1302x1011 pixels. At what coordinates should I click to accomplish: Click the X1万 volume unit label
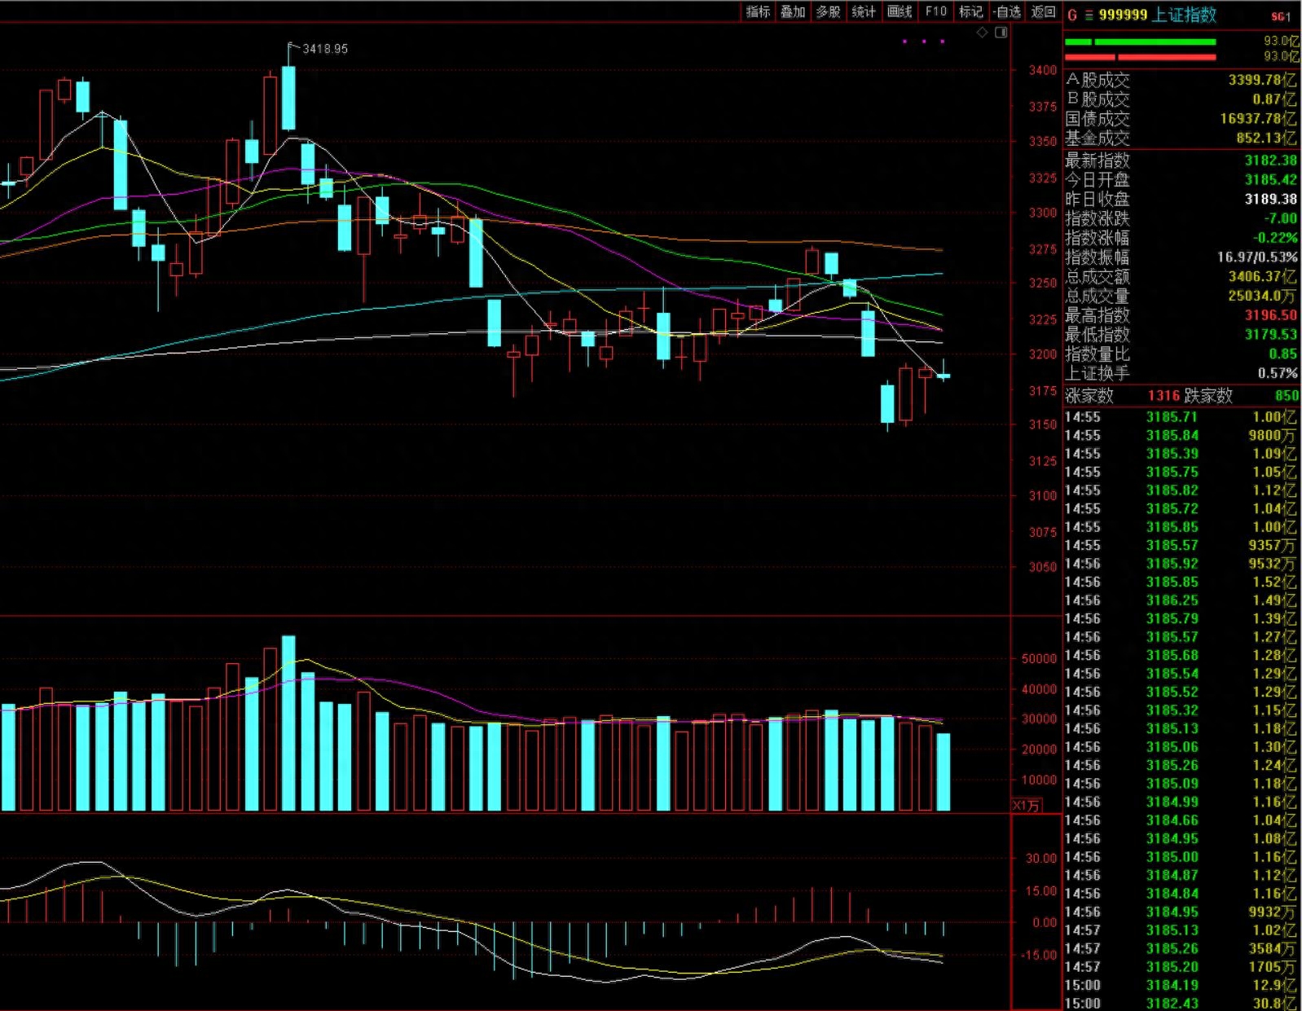pyautogui.click(x=1027, y=806)
